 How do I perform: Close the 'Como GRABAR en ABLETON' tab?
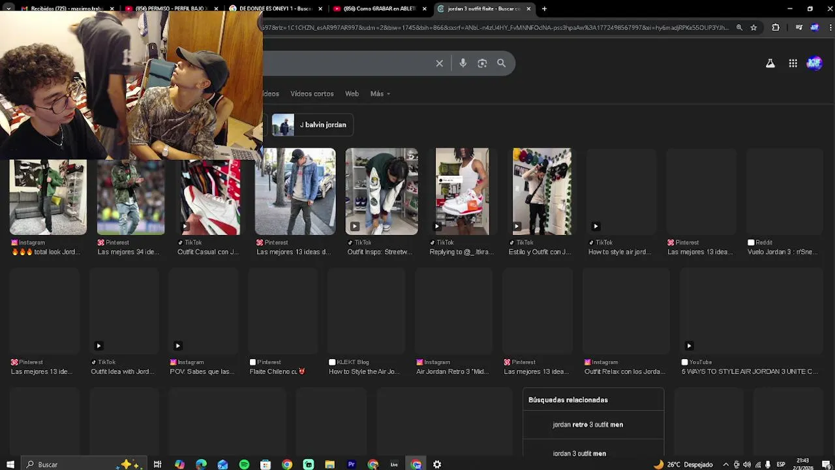[425, 8]
